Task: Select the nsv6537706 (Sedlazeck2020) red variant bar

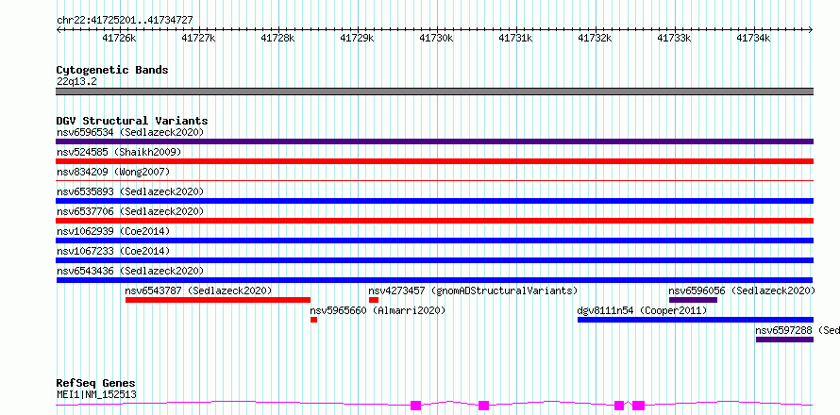Action: point(434,221)
